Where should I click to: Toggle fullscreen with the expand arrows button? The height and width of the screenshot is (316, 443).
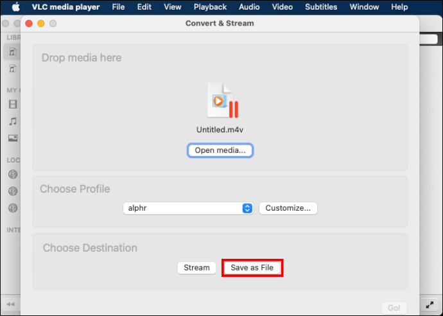pos(429,304)
